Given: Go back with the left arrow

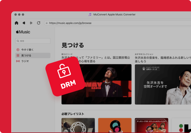Looking at the screenshot, I should [x=24, y=23].
